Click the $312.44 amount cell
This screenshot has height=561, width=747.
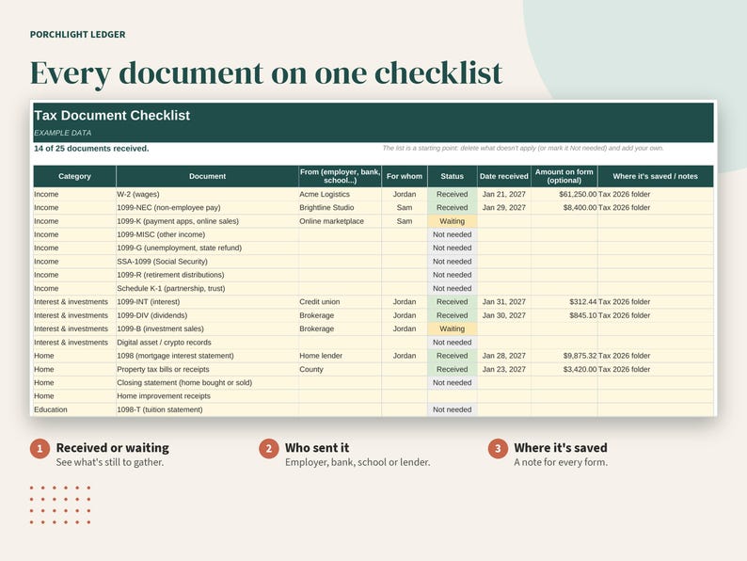click(564, 302)
